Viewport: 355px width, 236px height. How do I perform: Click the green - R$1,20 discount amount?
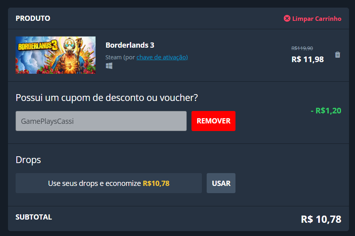(326, 111)
